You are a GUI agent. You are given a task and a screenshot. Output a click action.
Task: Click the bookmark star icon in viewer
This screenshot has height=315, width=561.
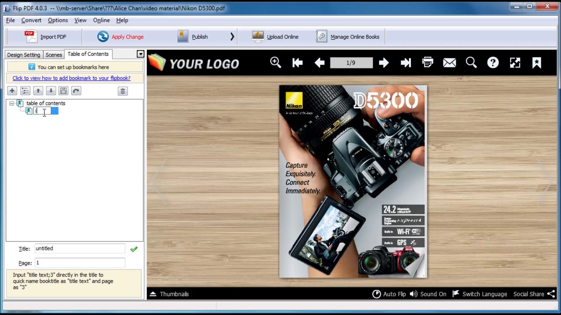pyautogui.click(x=537, y=63)
